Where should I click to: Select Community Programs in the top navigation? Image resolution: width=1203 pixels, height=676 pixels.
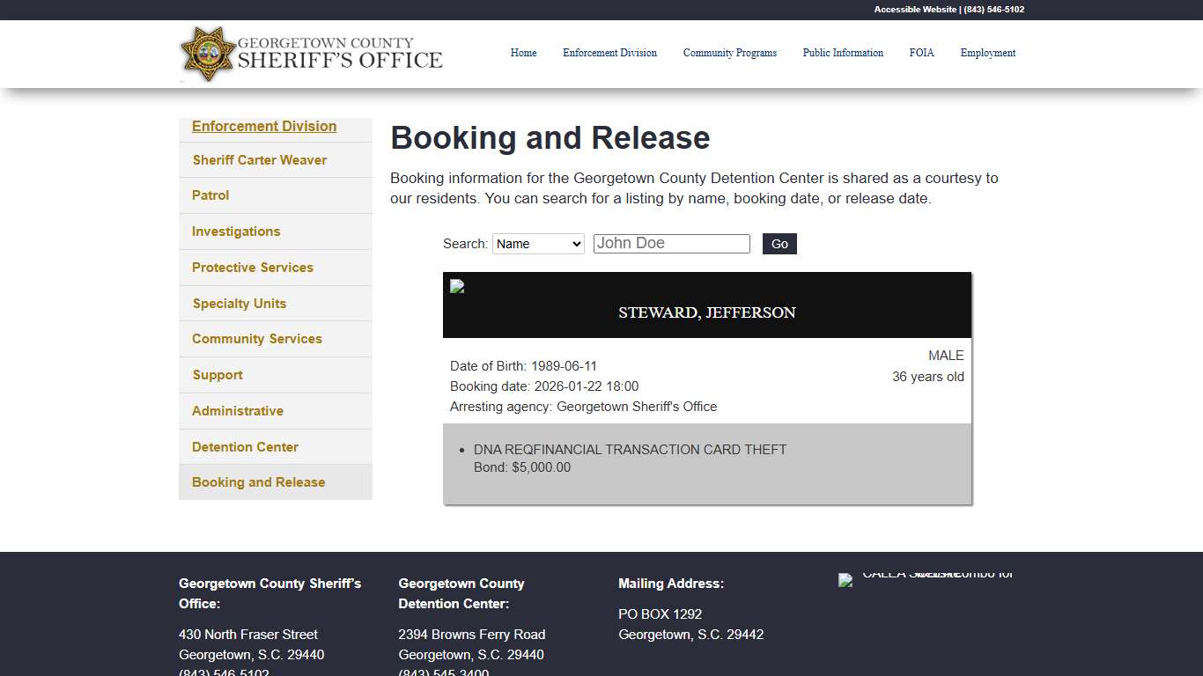[x=730, y=53]
